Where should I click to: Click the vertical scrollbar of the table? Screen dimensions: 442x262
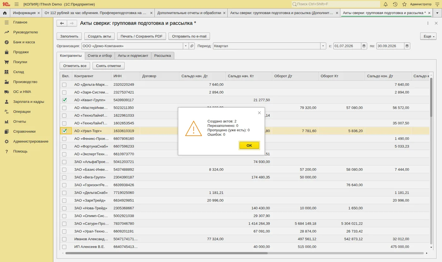click(x=431, y=97)
